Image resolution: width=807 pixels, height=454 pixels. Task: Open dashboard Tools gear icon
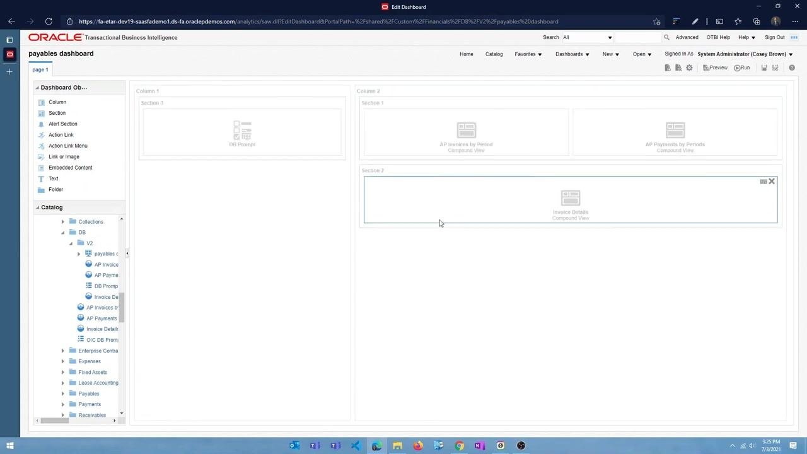689,68
